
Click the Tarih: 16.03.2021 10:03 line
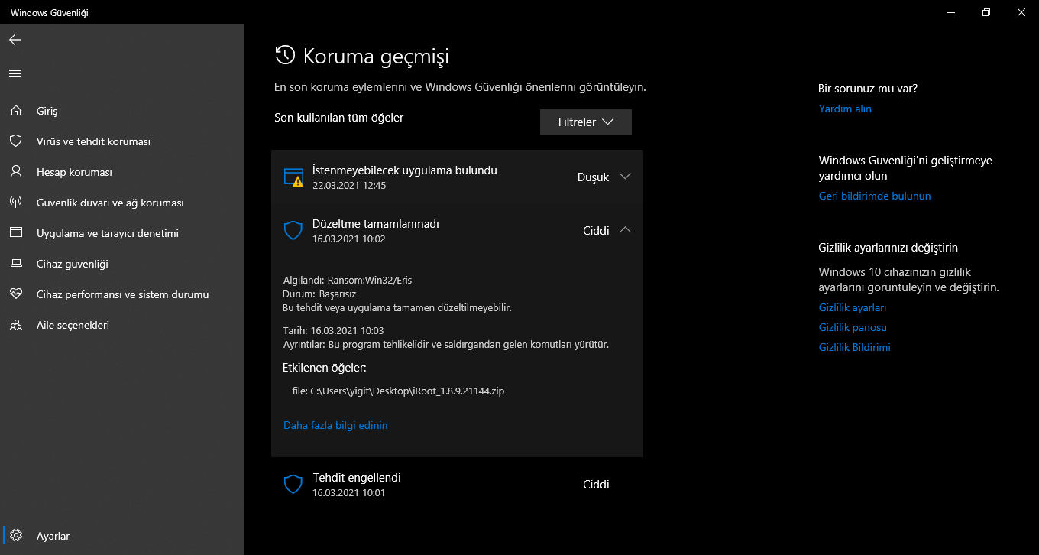334,331
